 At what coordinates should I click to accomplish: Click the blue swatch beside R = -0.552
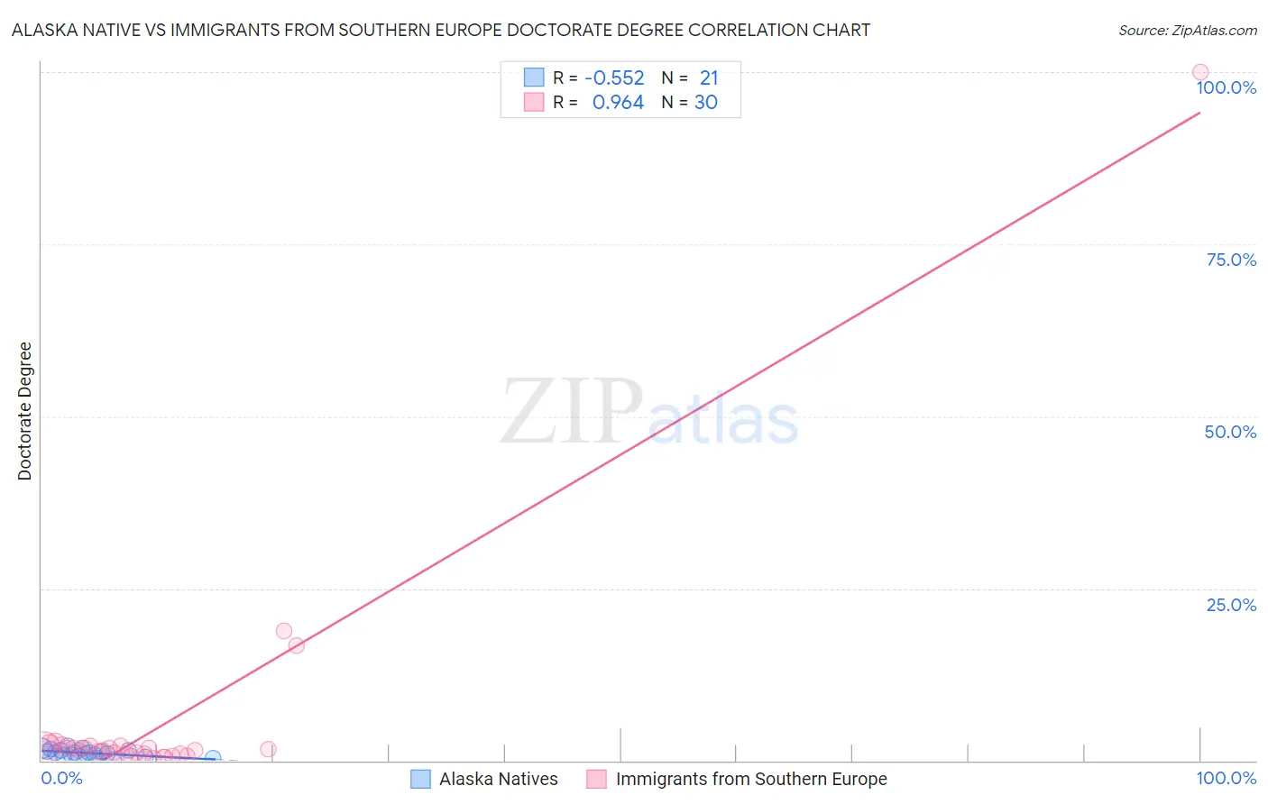pyautogui.click(x=534, y=78)
